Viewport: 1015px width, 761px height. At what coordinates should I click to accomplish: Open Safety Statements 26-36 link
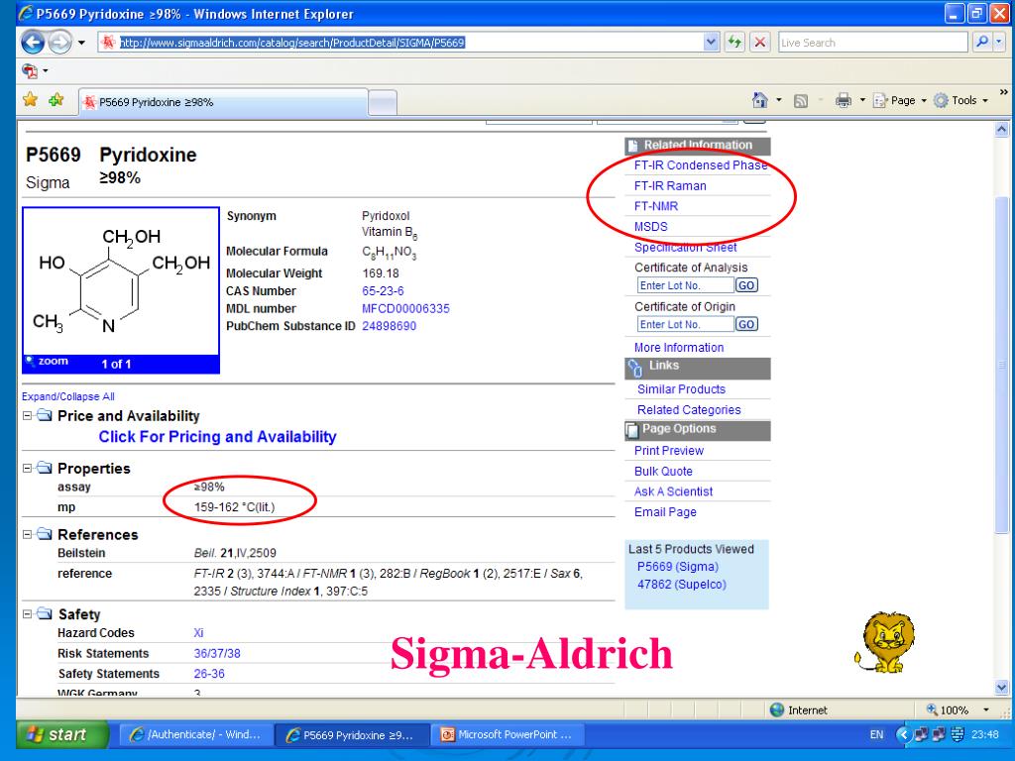point(209,674)
